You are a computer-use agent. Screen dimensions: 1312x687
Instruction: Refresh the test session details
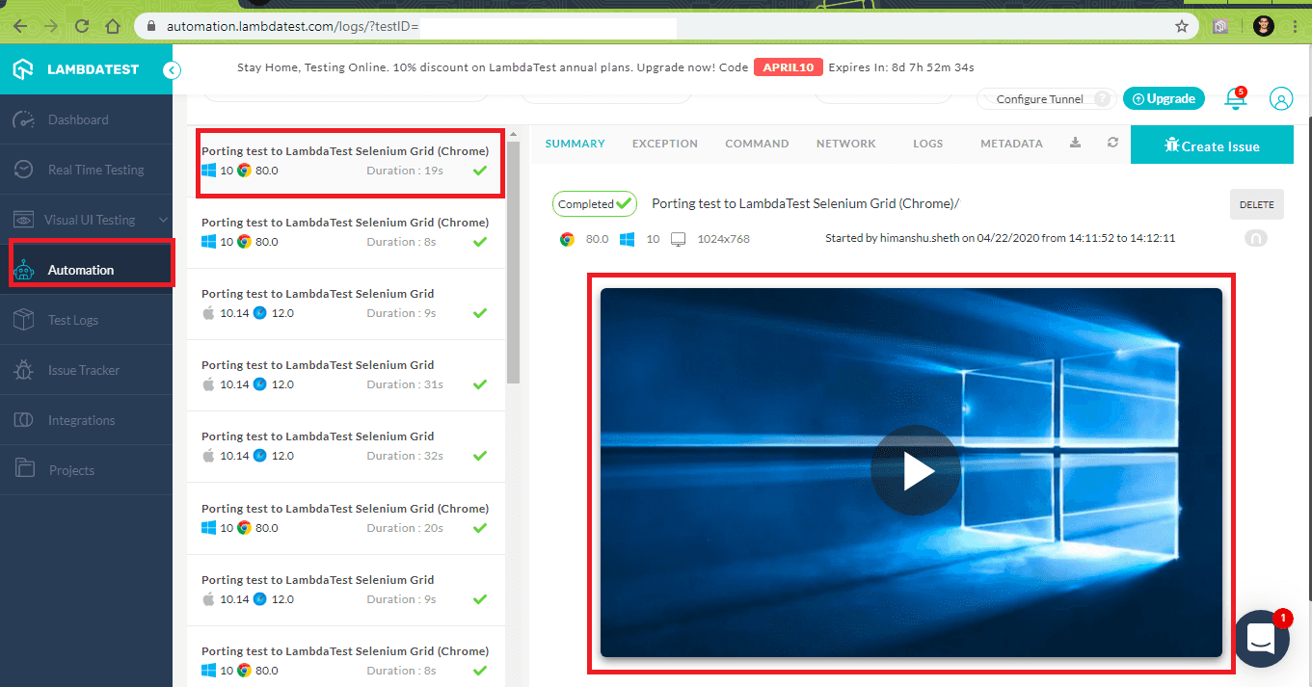click(x=1111, y=142)
